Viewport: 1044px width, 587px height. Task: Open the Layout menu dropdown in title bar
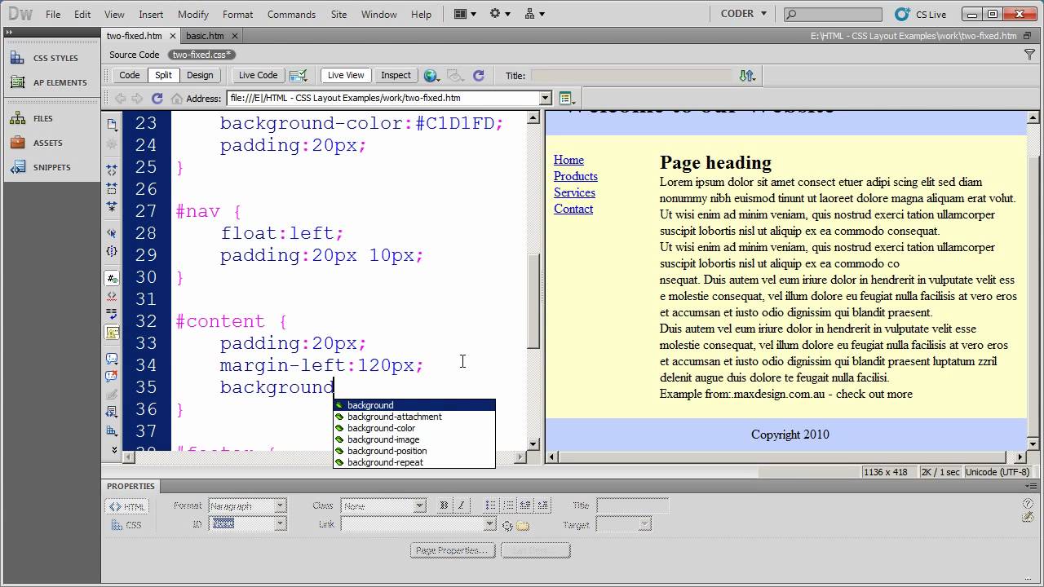[x=463, y=14]
